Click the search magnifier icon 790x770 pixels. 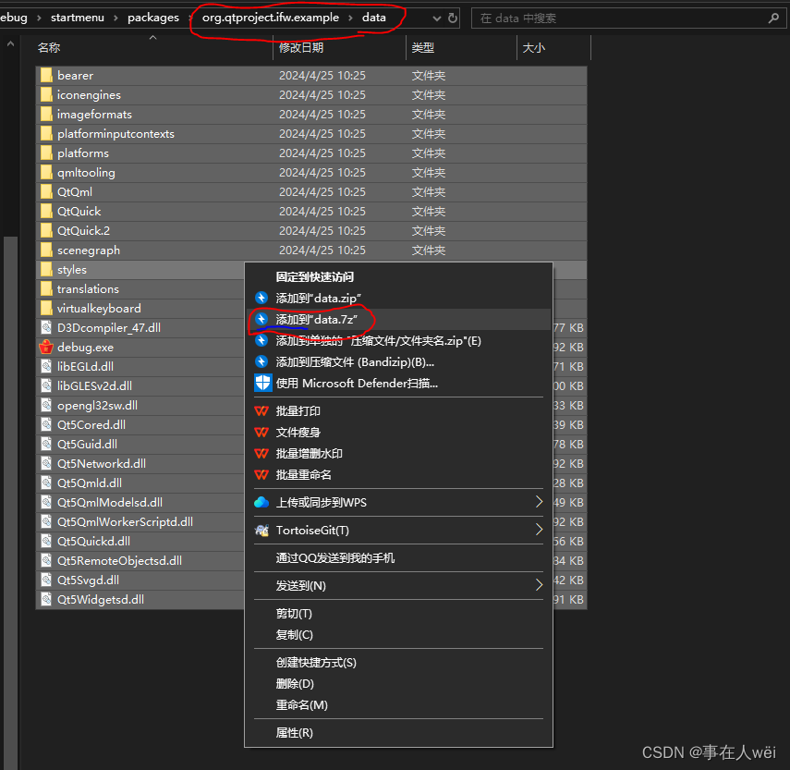click(773, 18)
